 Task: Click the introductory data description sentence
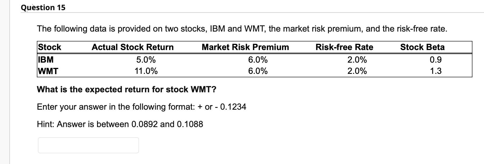tap(242, 28)
